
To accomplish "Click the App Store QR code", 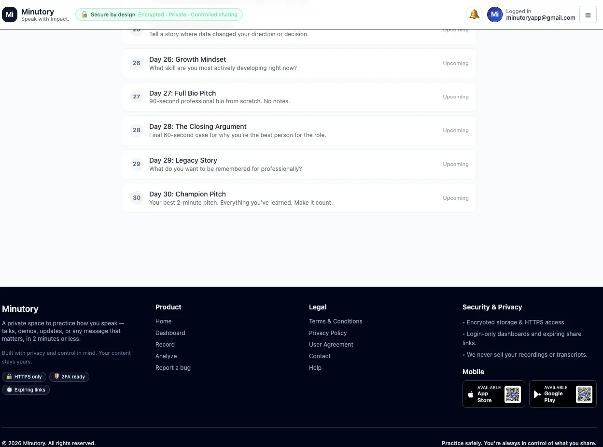I will (x=513, y=394).
